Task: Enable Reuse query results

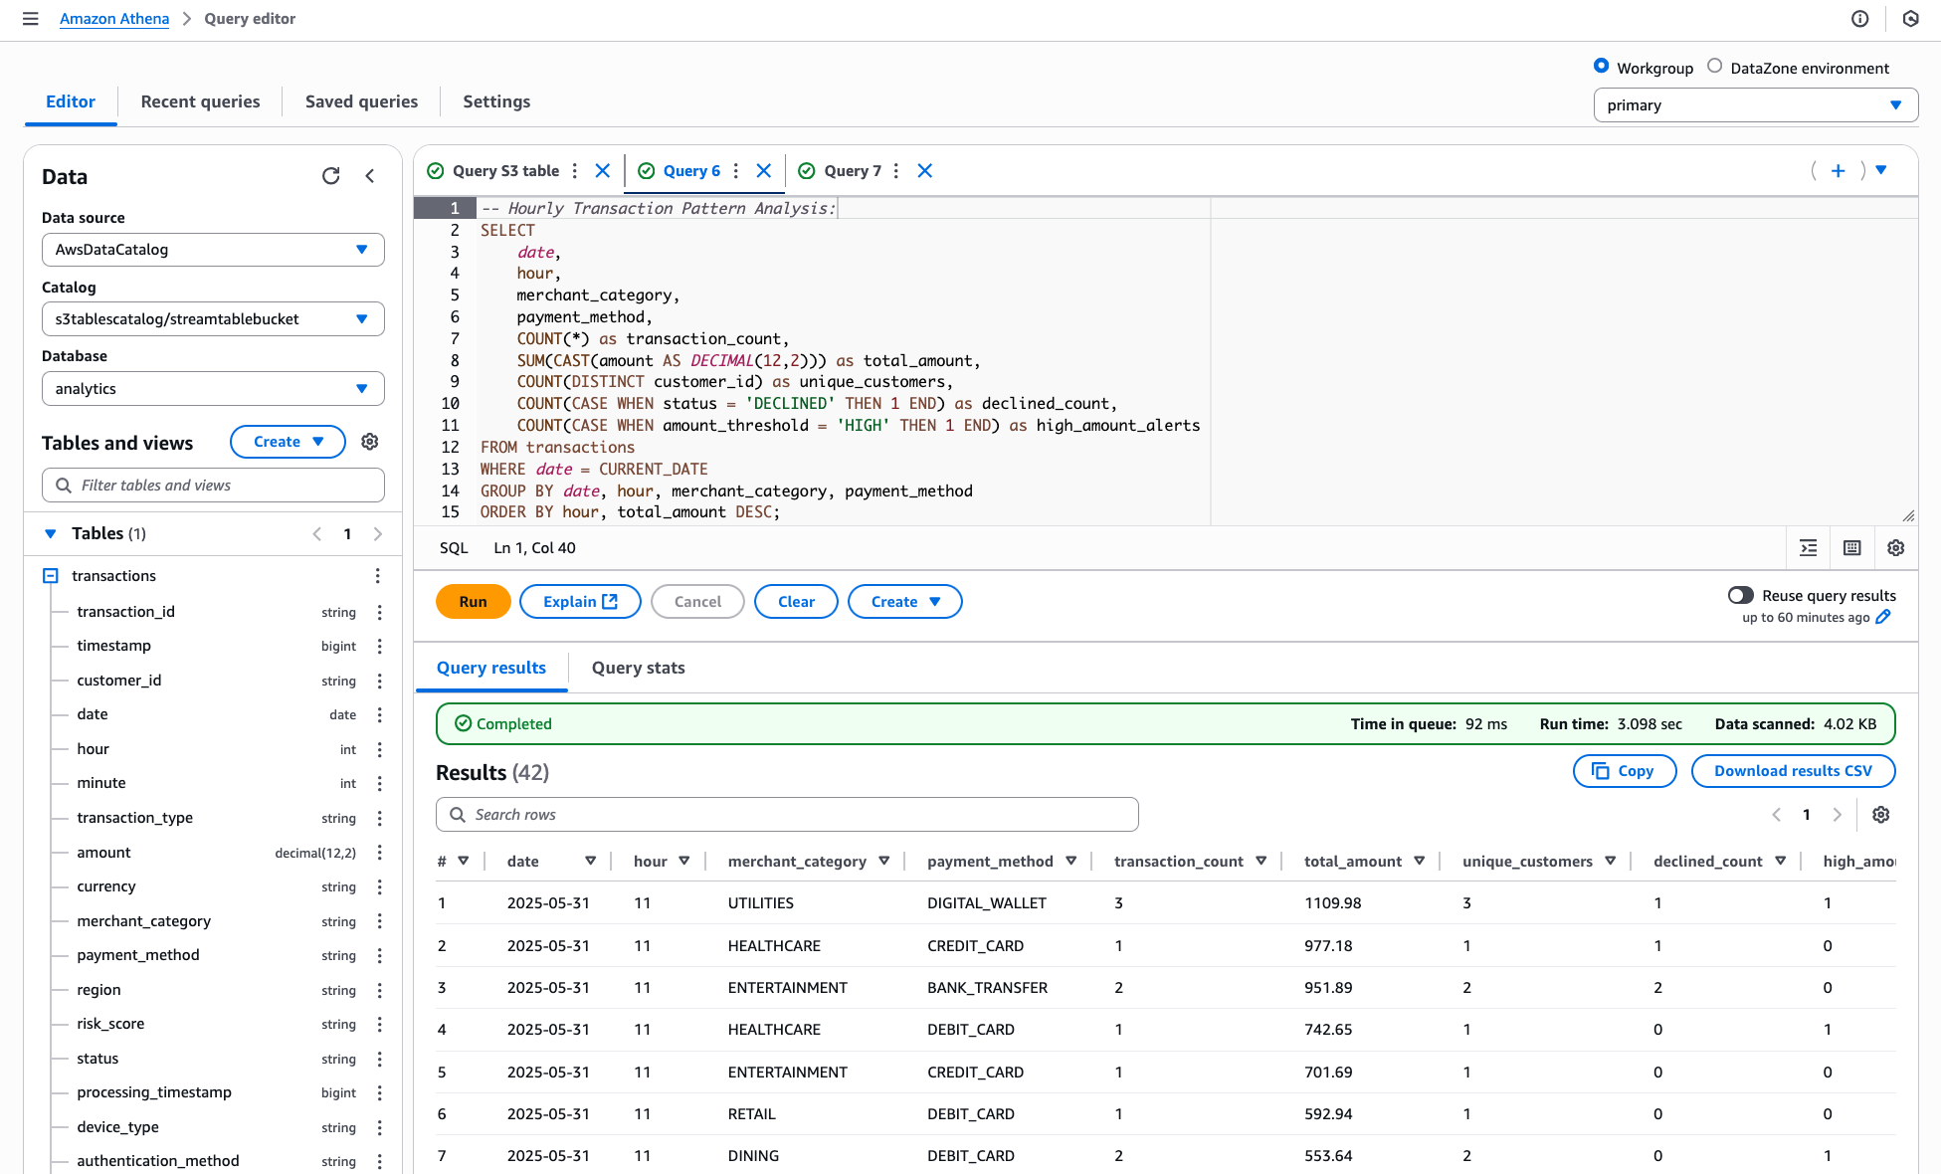Action: tap(1740, 594)
